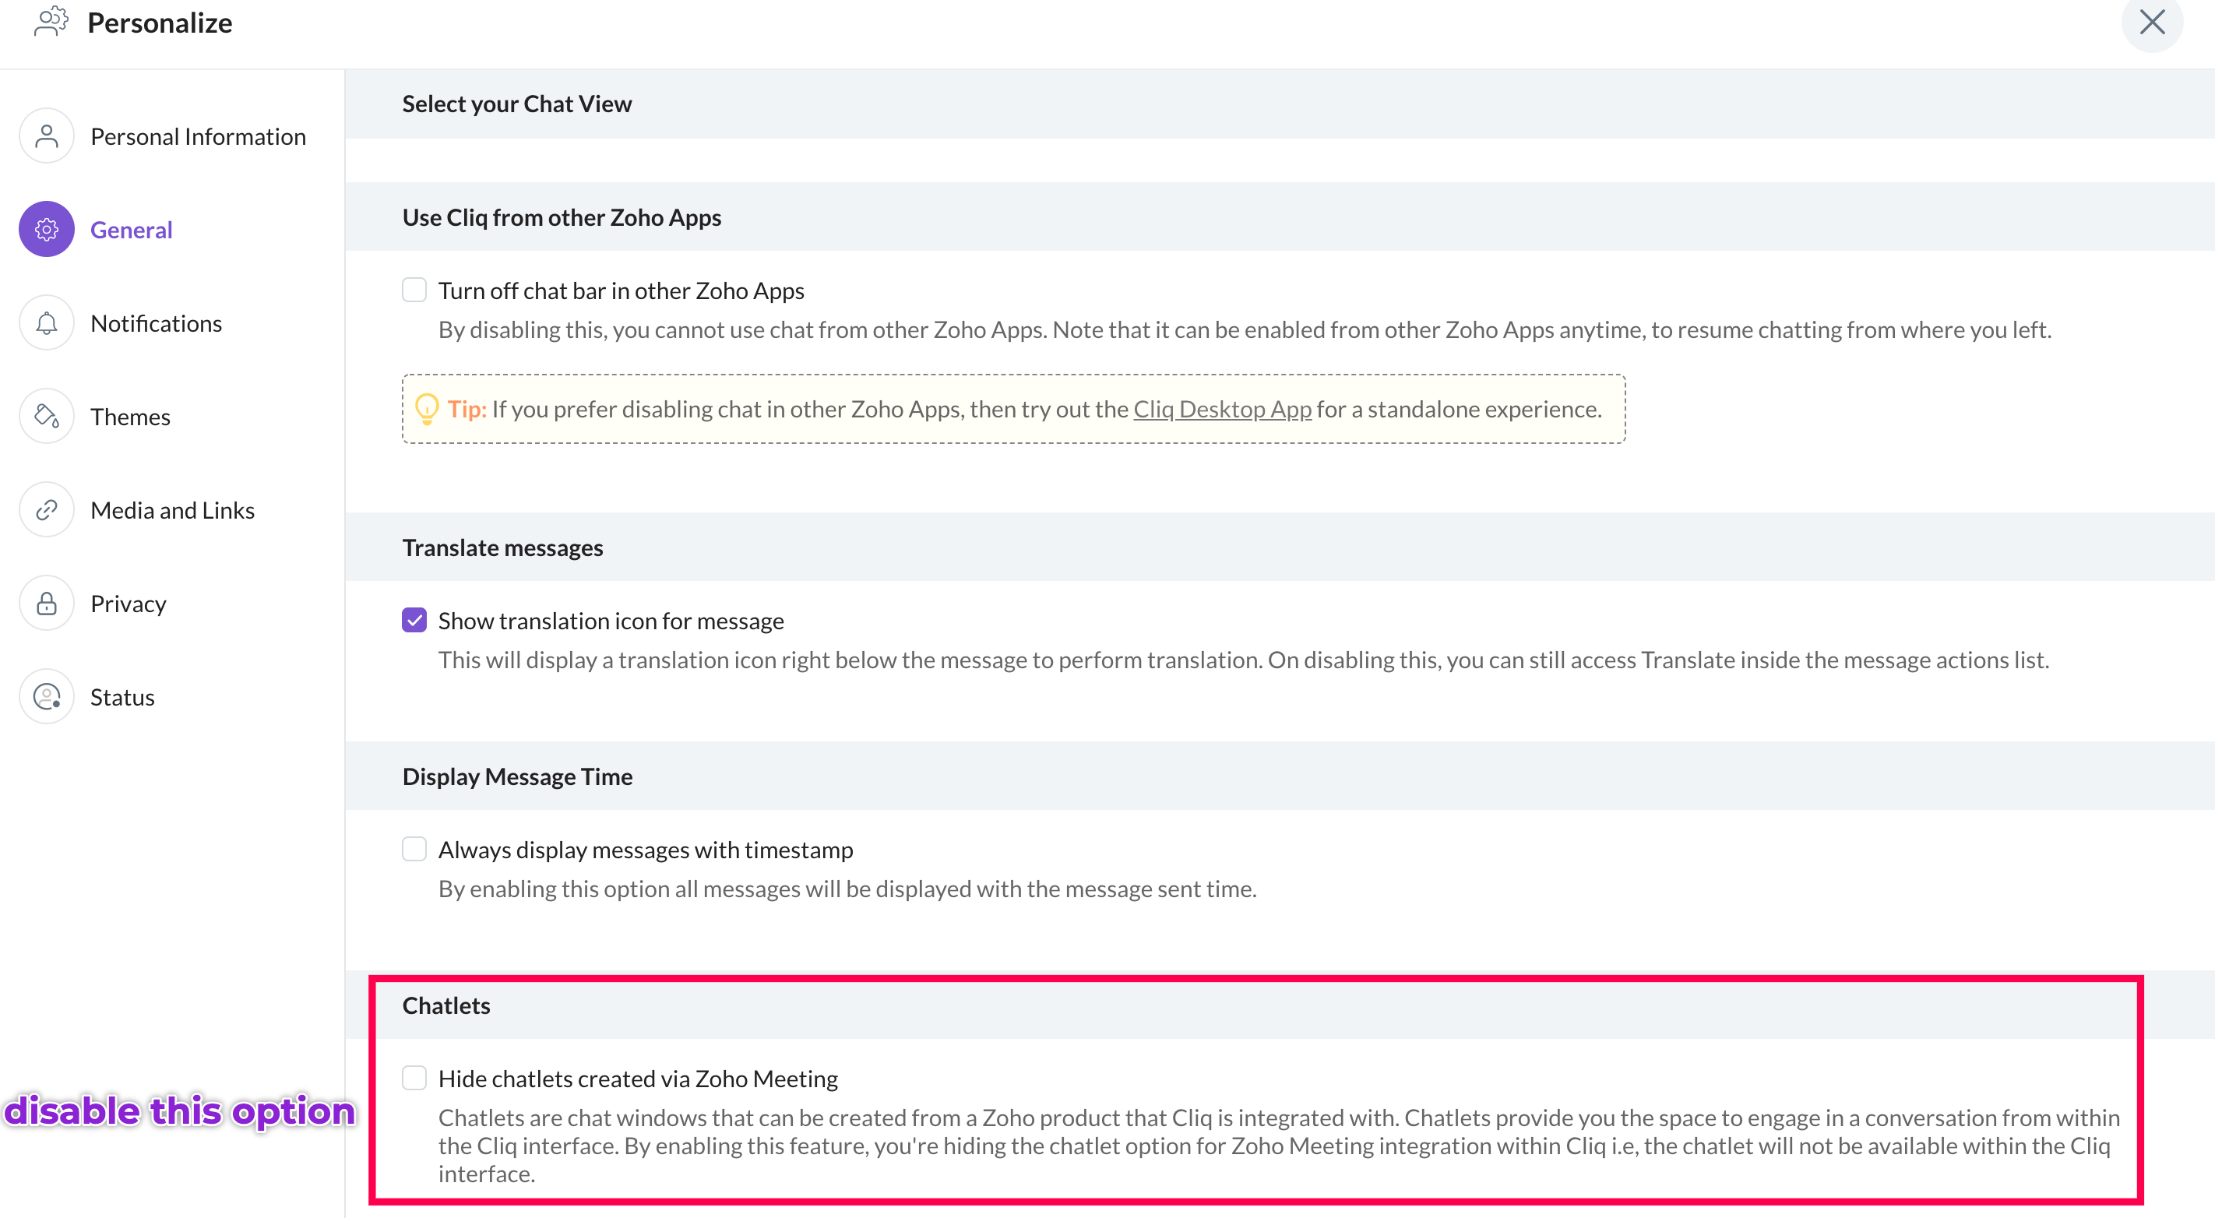Check Always display messages with timestamp

[414, 849]
